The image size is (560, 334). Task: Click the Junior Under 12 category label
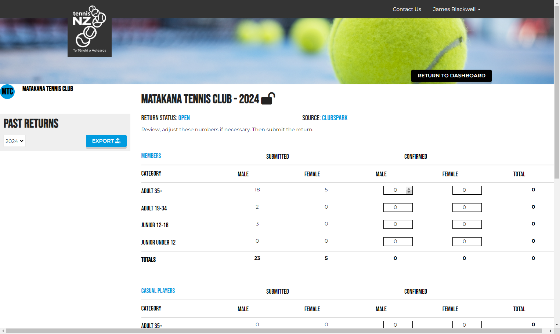point(158,242)
